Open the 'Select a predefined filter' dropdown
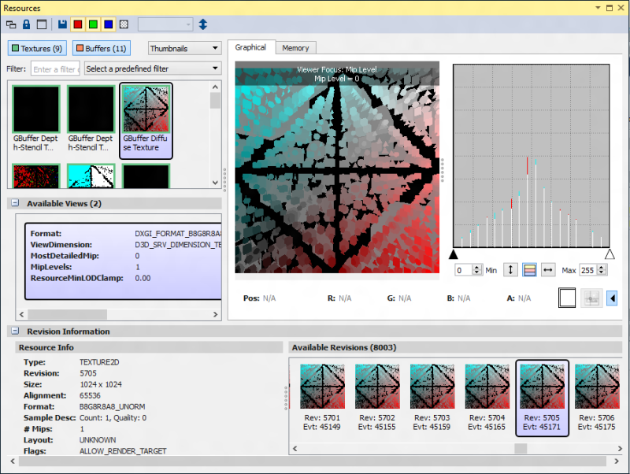 coord(152,69)
